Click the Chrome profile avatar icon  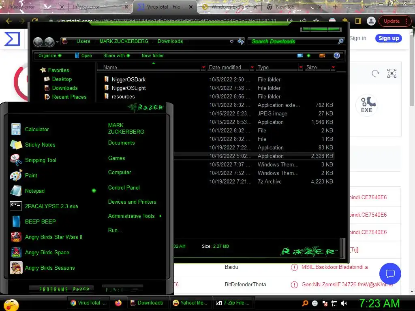(371, 21)
